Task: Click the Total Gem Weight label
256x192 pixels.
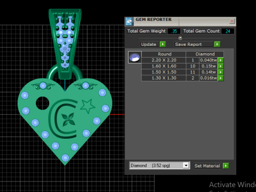Action: [146, 31]
